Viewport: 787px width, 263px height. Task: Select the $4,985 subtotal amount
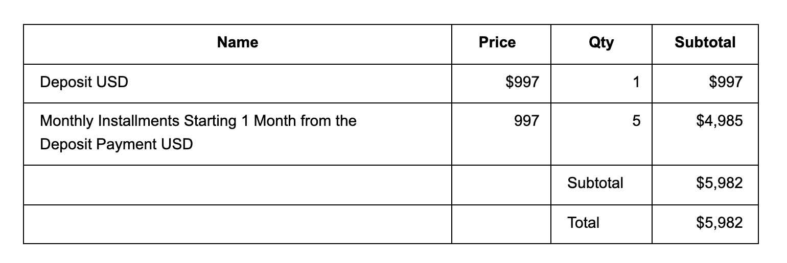[719, 121]
